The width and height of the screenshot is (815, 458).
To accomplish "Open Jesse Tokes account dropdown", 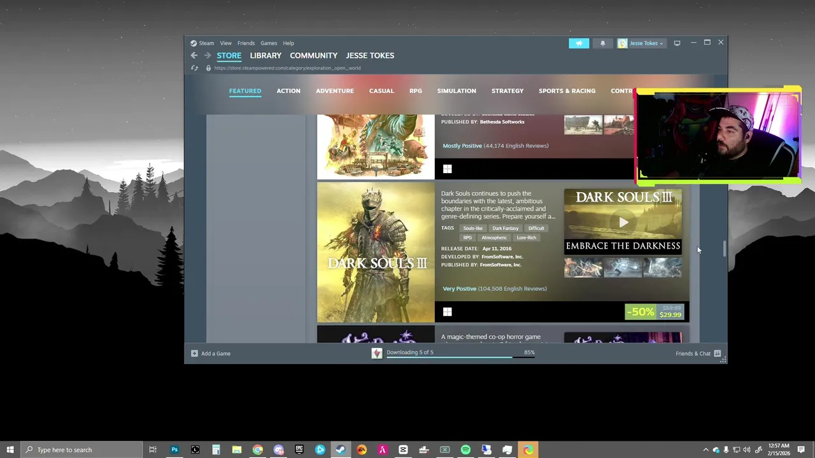I will tap(641, 43).
